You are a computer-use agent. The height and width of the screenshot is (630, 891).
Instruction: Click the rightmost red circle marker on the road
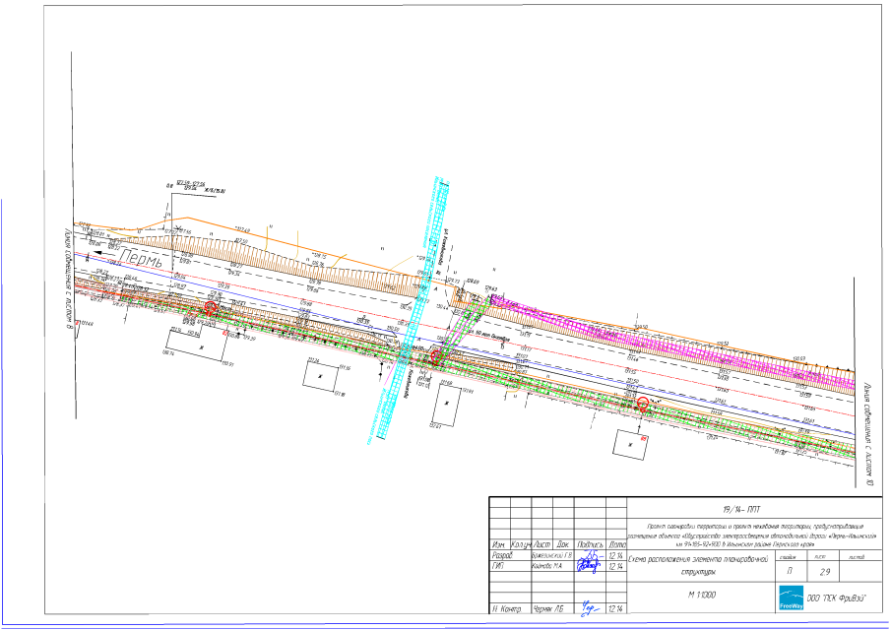click(x=643, y=404)
